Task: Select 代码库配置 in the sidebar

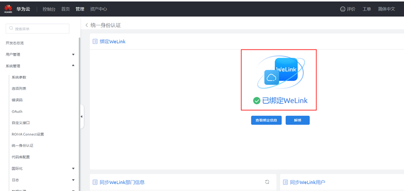Action: point(21,157)
